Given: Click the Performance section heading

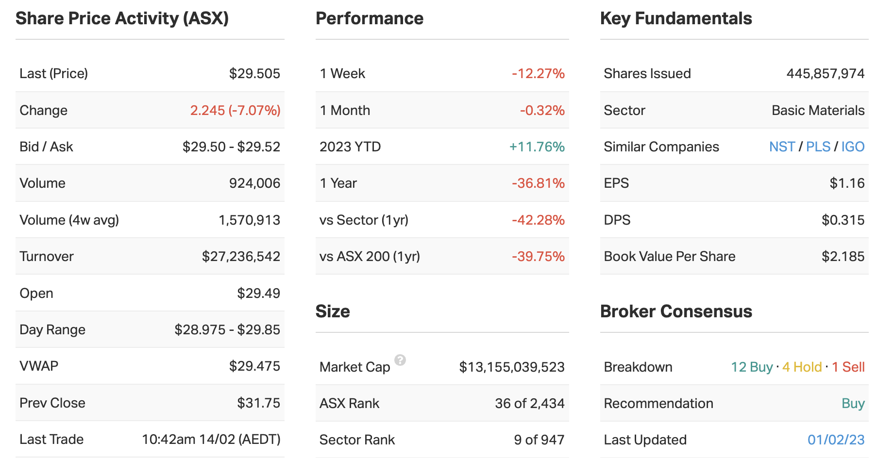Looking at the screenshot, I should tap(370, 18).
